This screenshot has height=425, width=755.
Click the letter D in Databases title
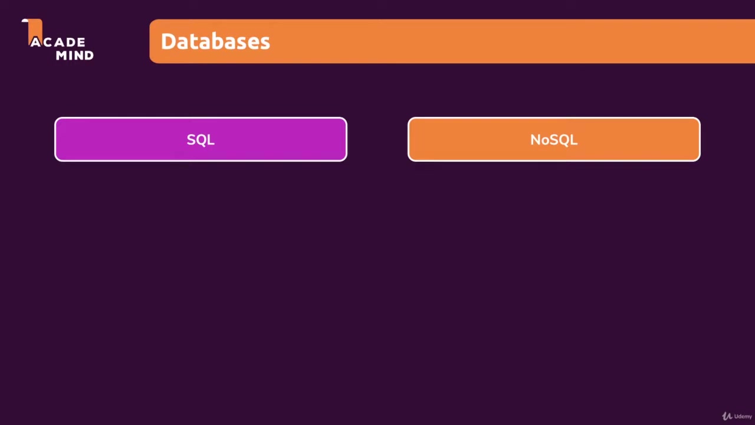point(168,41)
